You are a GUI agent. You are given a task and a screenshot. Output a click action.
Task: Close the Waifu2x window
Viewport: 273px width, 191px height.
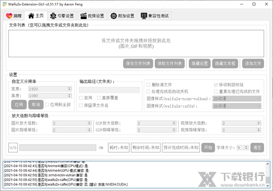point(266,4)
